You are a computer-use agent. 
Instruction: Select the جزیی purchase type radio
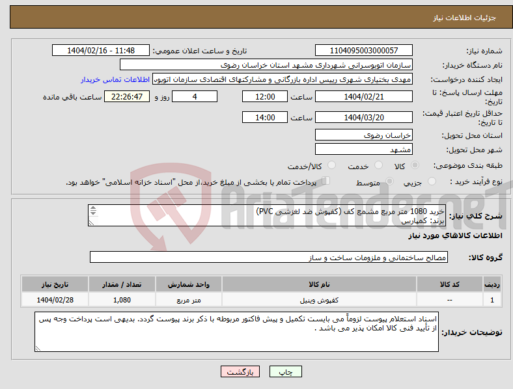(432, 181)
